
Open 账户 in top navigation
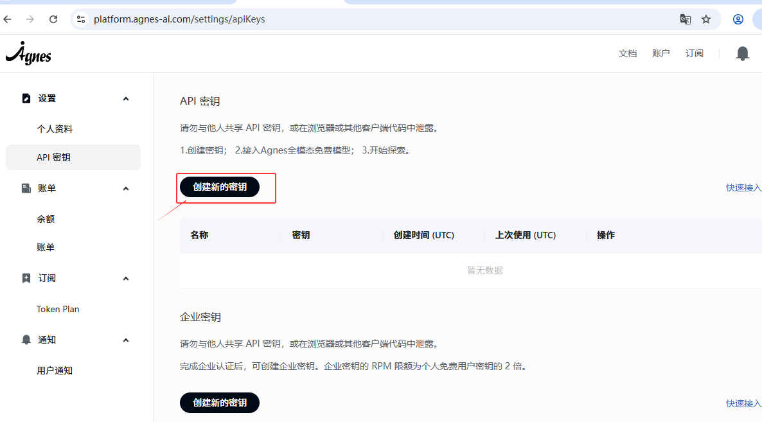point(660,53)
